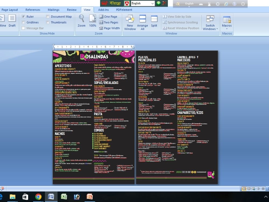The width and height of the screenshot is (269, 202).
Task: Click the first menu page thumbnail
Action: tap(94, 117)
